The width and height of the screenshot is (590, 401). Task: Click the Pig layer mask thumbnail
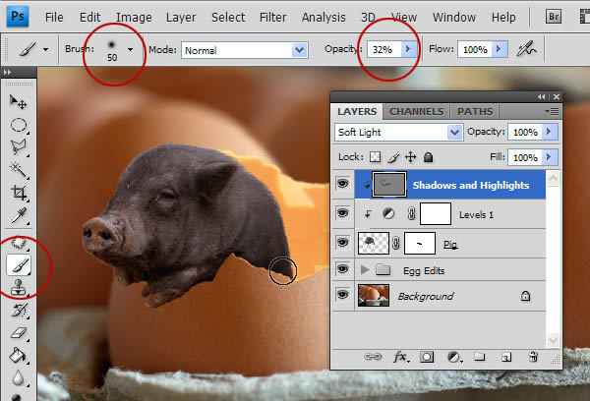click(420, 244)
